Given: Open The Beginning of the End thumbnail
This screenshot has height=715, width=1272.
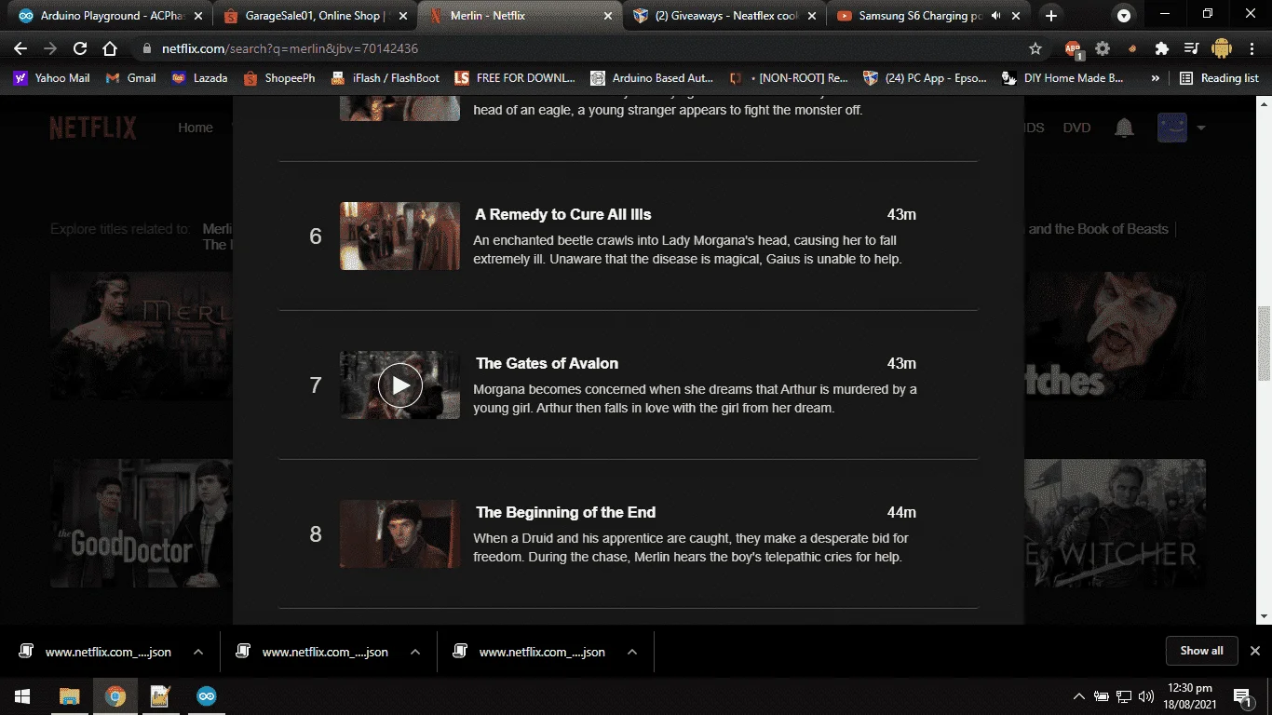Looking at the screenshot, I should pyautogui.click(x=399, y=534).
